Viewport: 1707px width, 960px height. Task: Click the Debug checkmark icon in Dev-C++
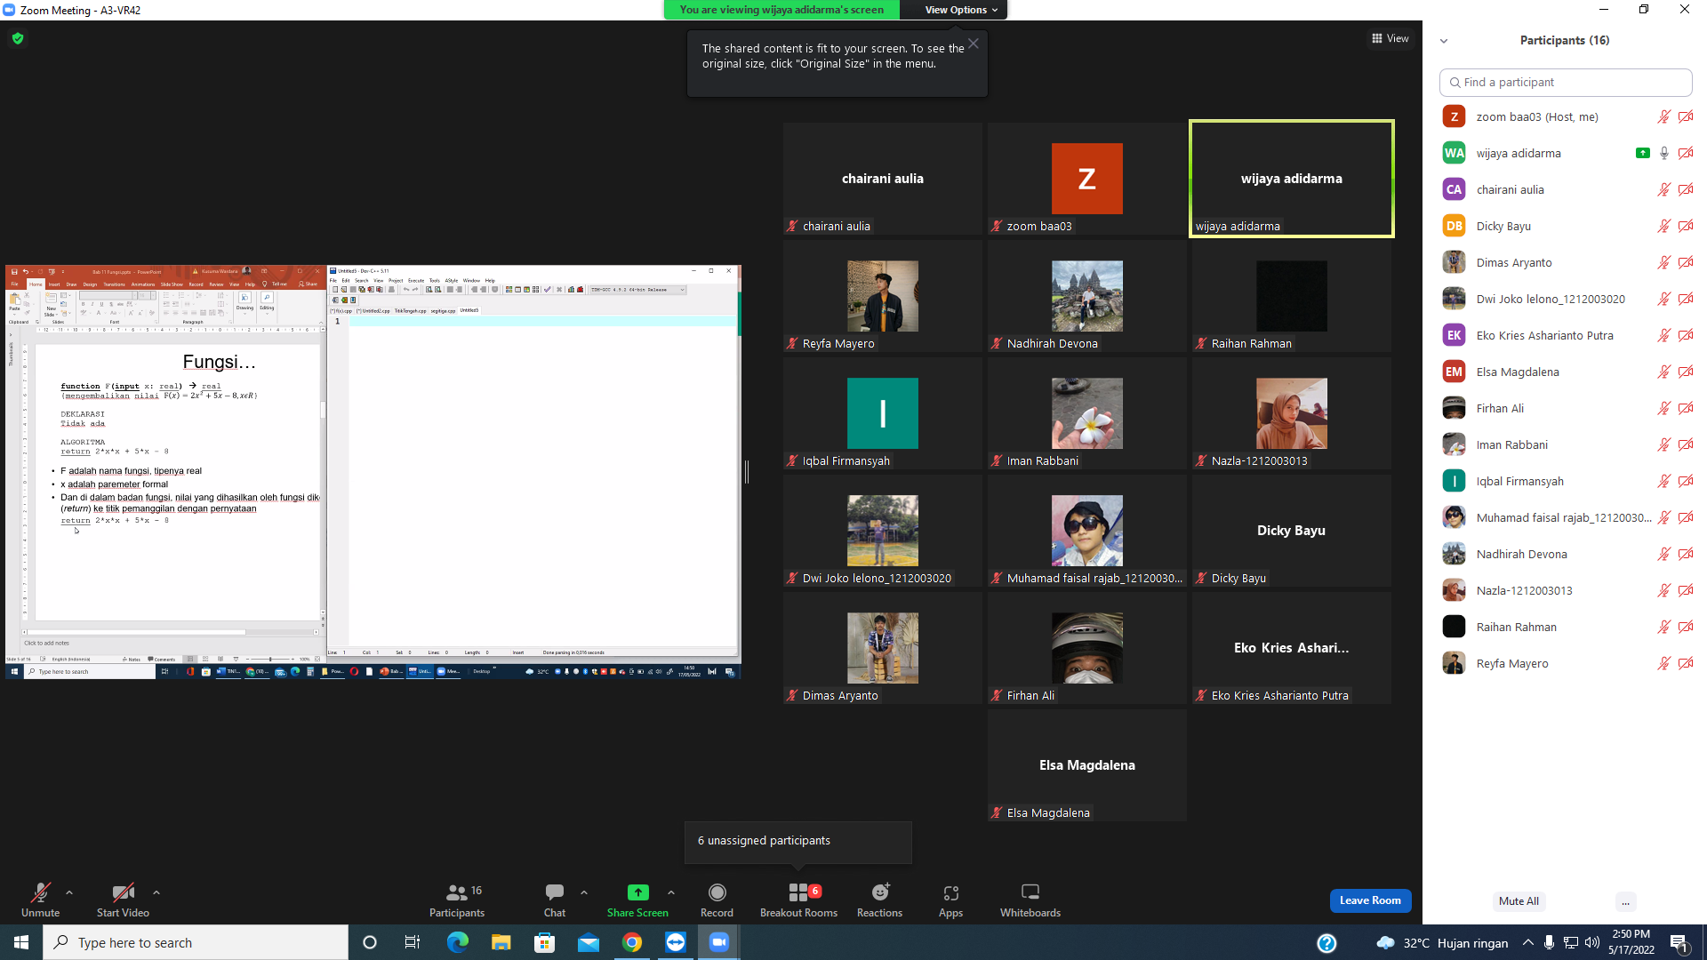click(x=548, y=290)
